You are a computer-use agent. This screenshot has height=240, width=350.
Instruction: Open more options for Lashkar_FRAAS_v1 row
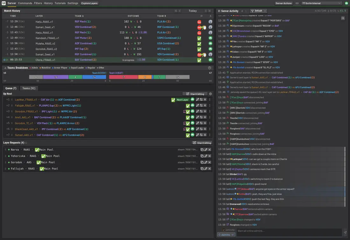210,99
